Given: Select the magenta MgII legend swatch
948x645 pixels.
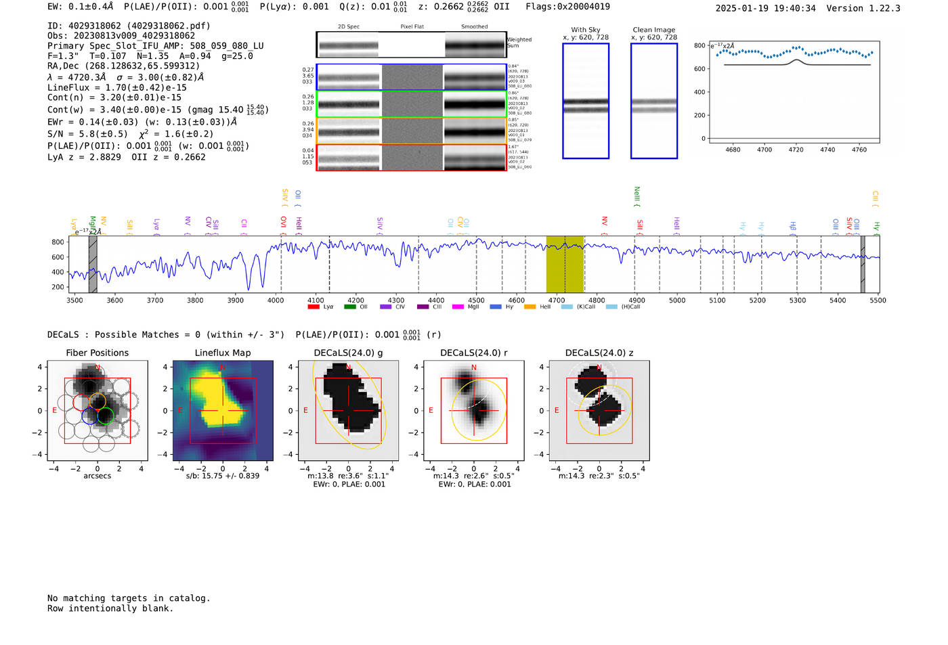Looking at the screenshot, I should [x=458, y=307].
